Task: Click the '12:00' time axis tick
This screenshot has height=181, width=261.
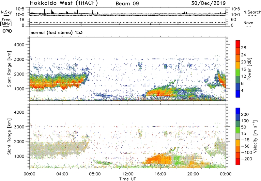Action: 128,174
